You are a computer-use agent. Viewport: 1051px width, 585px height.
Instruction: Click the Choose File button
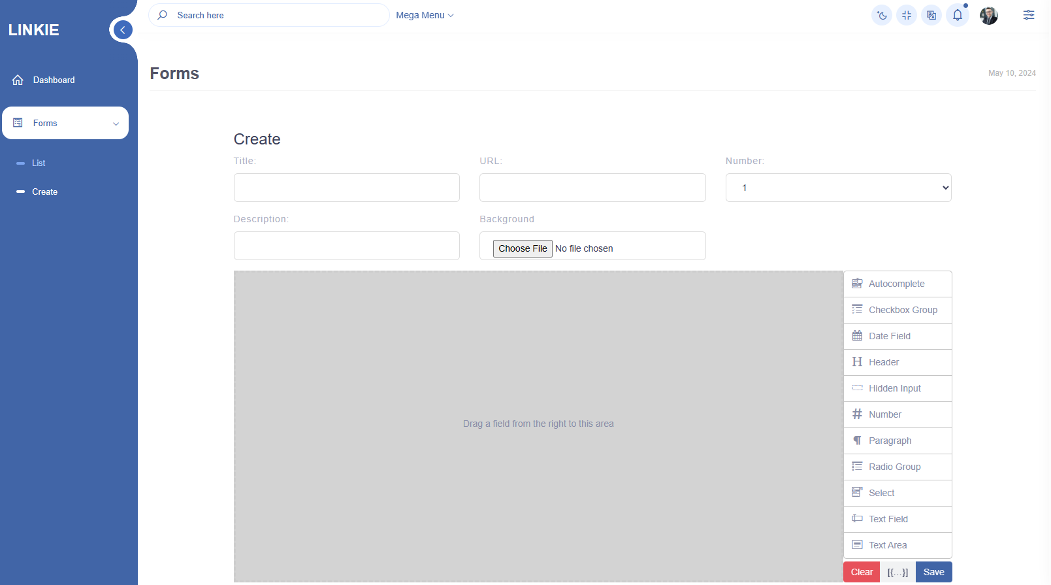[x=523, y=248]
